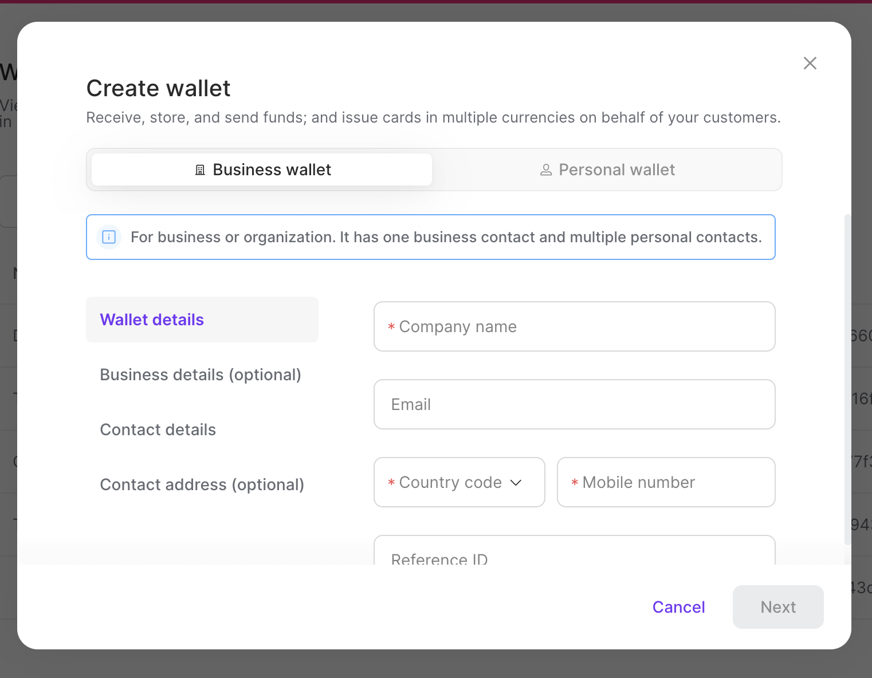Click the Mobile number input field
Image resolution: width=872 pixels, height=678 pixels.
[666, 482]
